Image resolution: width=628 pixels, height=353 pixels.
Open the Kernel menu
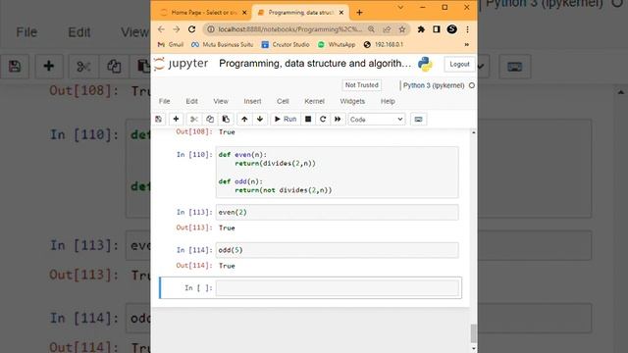[314, 101]
